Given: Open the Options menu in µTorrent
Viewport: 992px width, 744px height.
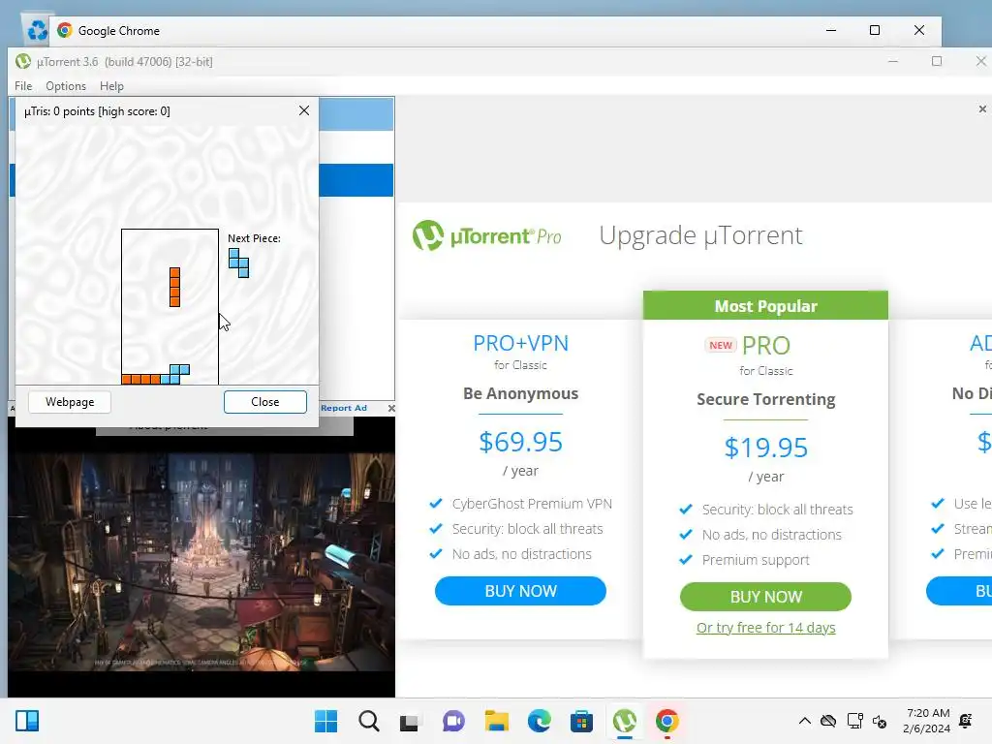Looking at the screenshot, I should click(66, 86).
